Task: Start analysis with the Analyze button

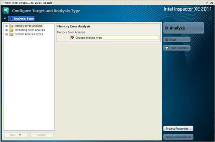Action: coord(184,28)
